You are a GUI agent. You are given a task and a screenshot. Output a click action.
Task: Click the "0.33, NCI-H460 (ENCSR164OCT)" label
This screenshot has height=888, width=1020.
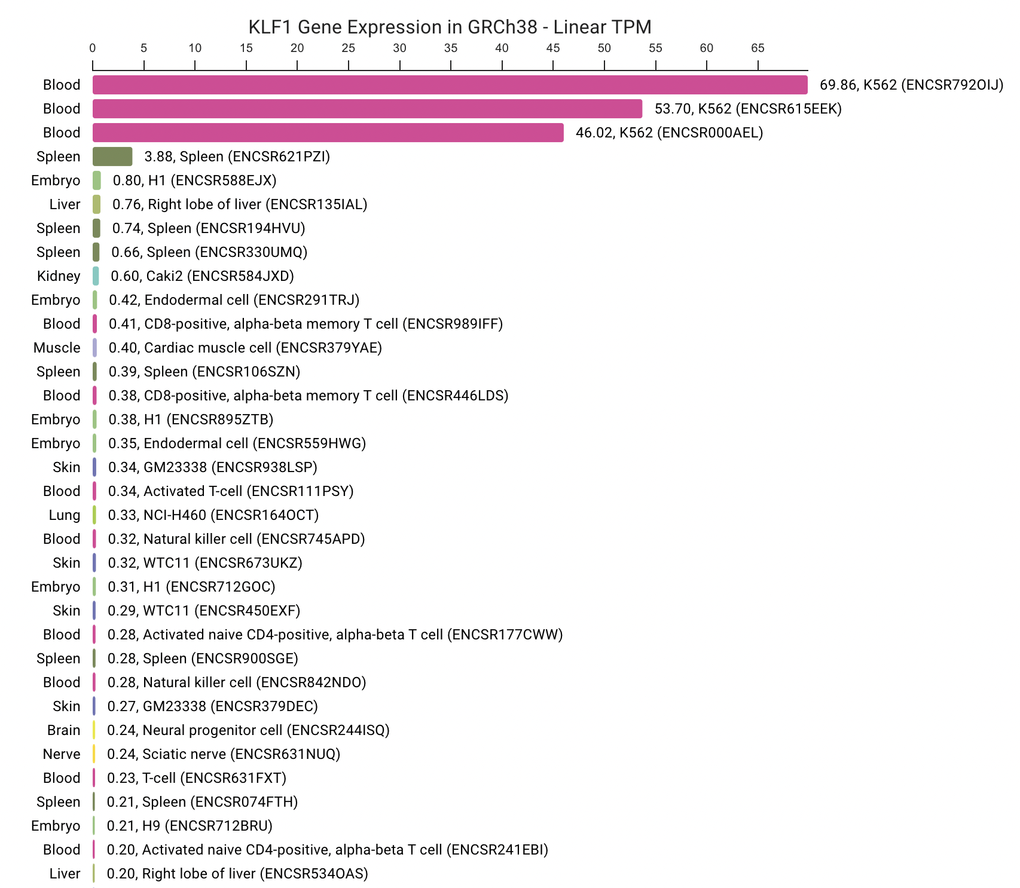(x=212, y=515)
